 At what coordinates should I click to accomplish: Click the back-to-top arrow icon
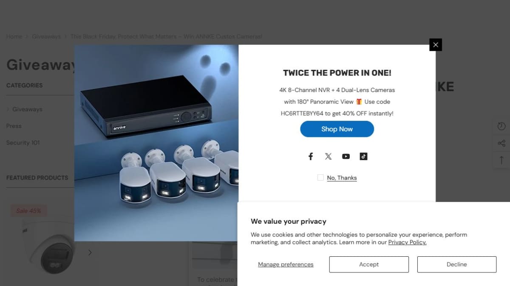point(501,160)
